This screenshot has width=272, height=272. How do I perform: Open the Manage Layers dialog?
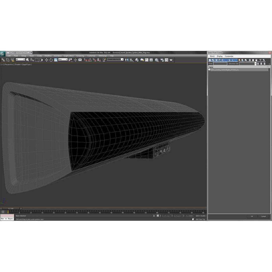137,60
